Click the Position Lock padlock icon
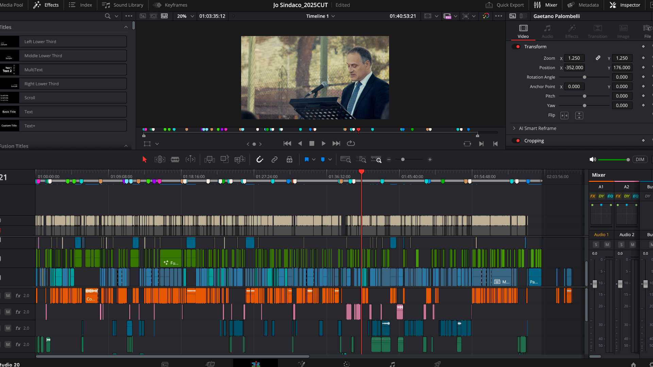Viewport: 653px width, 367px height. (x=289, y=159)
